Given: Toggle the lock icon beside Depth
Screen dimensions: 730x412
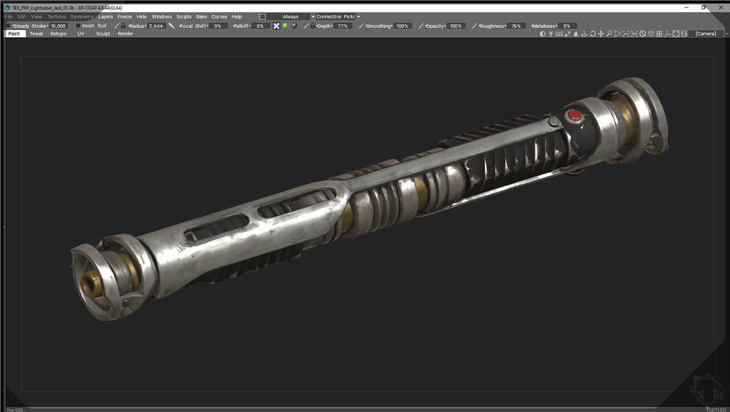Looking at the screenshot, I should tap(313, 26).
